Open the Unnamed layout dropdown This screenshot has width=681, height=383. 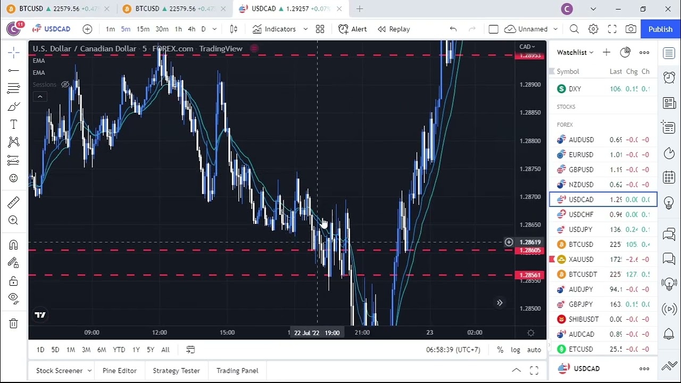pyautogui.click(x=531, y=29)
